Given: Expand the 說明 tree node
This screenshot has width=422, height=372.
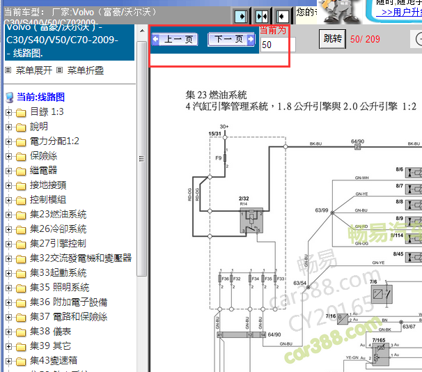Looking at the screenshot, I should (8, 127).
